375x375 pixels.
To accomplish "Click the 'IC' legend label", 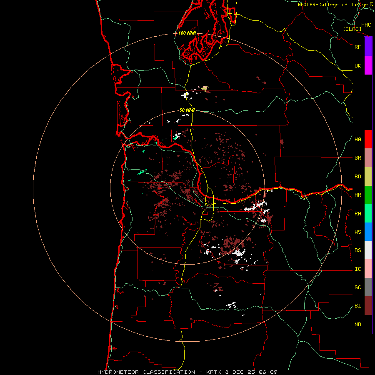I will [357, 269].
